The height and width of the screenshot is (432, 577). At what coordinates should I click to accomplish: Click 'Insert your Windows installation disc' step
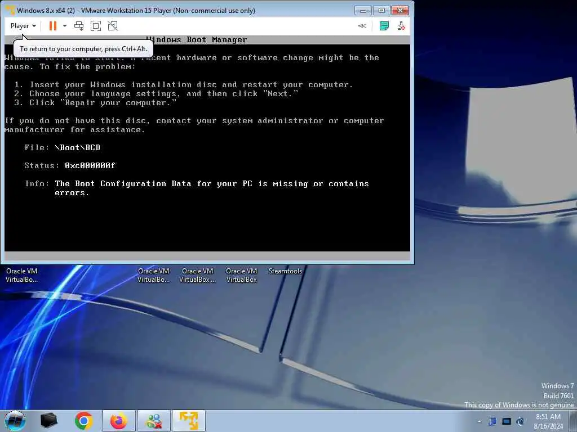tap(183, 84)
